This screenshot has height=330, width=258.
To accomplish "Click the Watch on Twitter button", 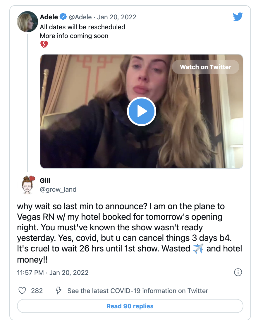I will pyautogui.click(x=205, y=67).
